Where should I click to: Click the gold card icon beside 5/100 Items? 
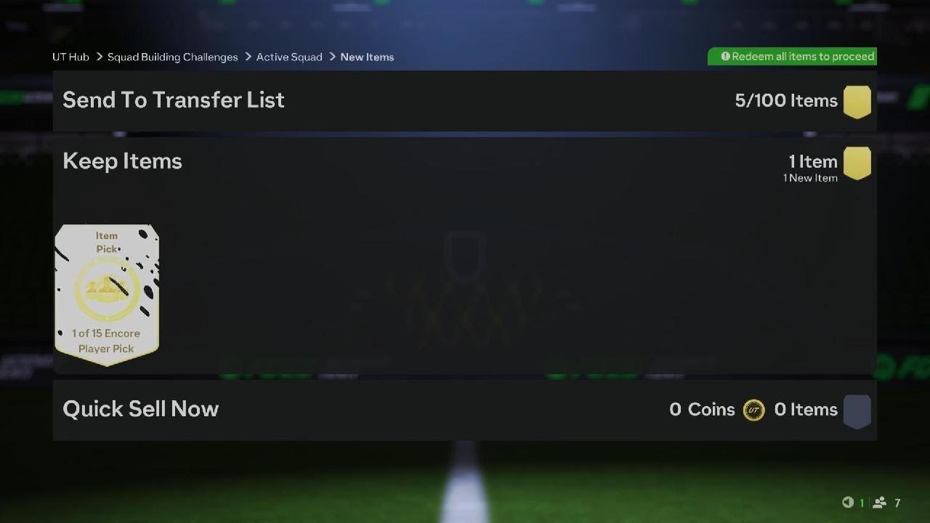pos(857,101)
